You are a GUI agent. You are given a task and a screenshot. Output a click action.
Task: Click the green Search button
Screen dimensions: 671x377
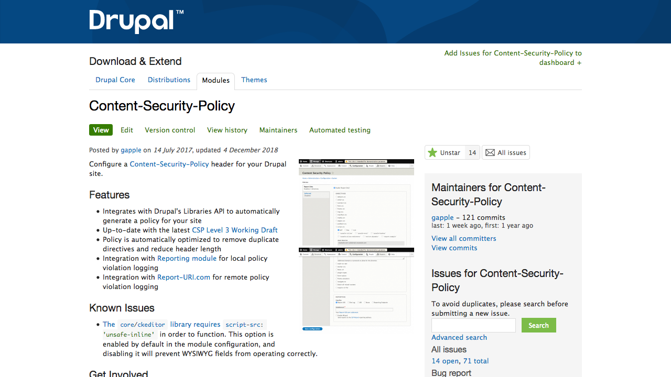coord(538,325)
